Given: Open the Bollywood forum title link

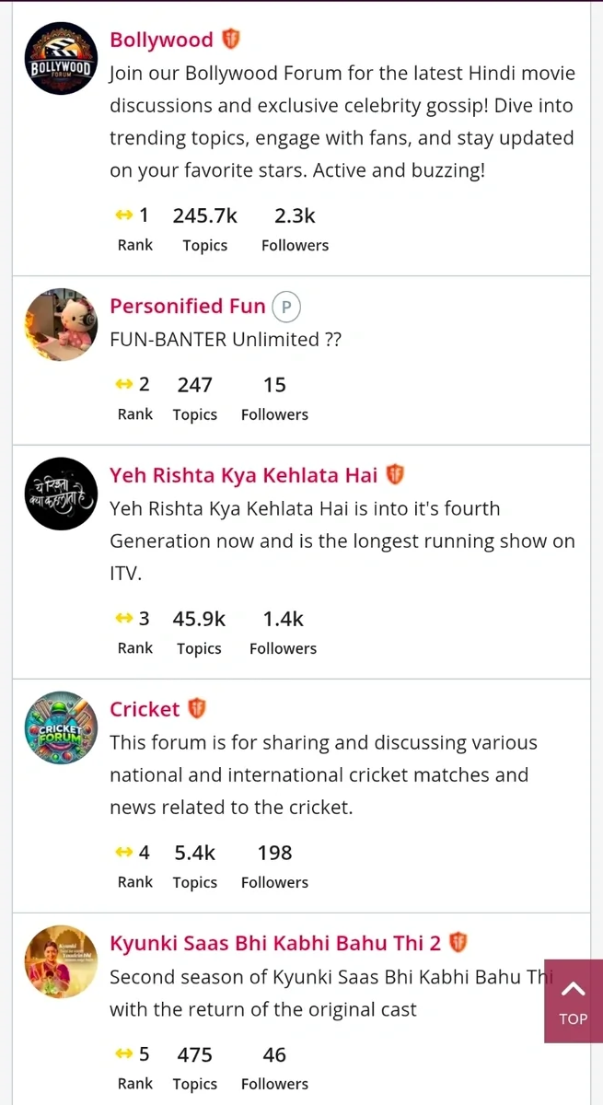Looking at the screenshot, I should [161, 40].
